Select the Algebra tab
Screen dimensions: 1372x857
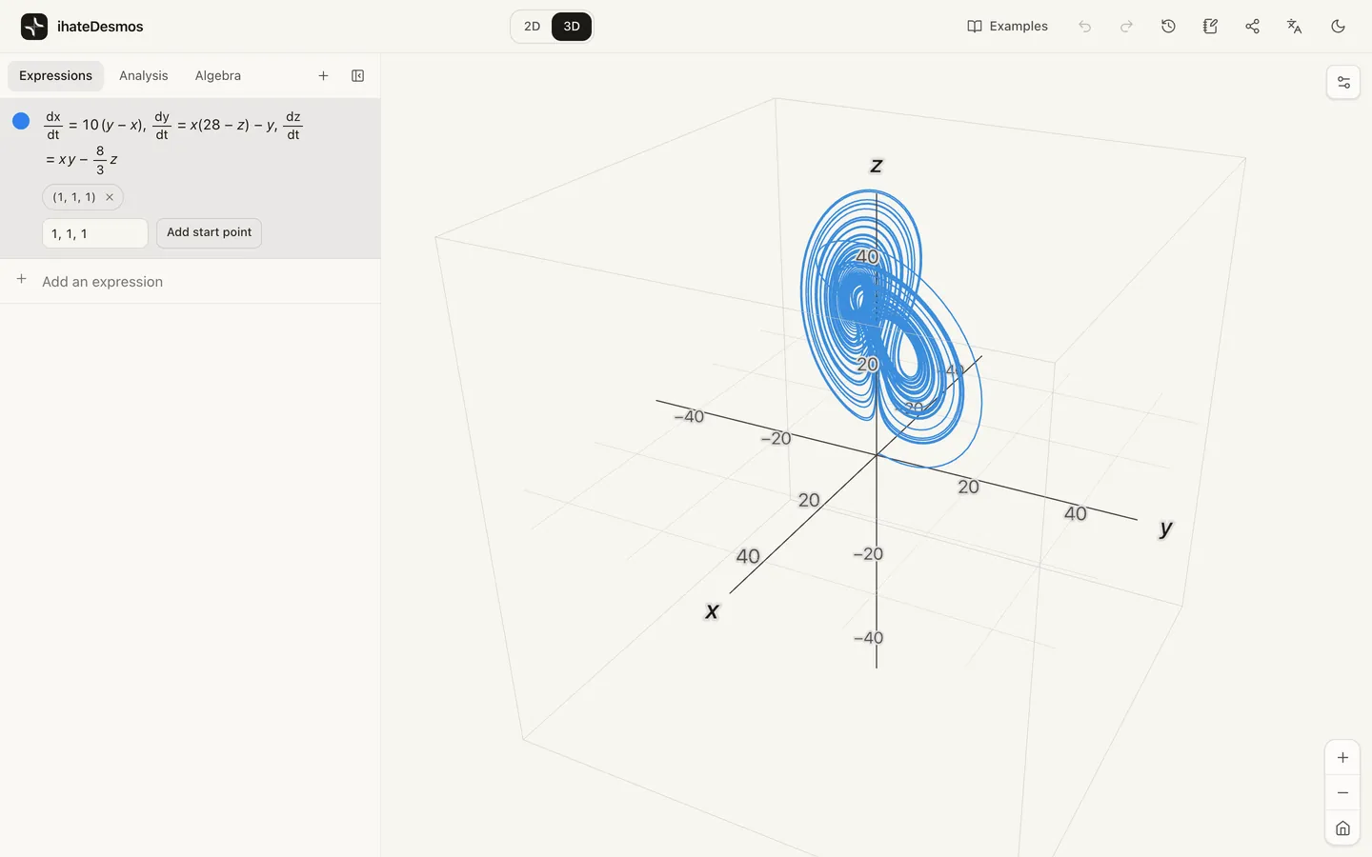pyautogui.click(x=217, y=76)
